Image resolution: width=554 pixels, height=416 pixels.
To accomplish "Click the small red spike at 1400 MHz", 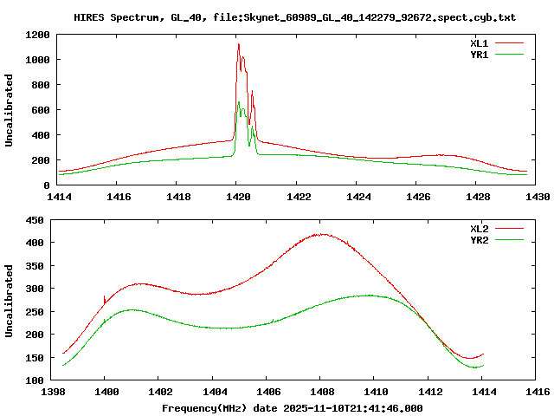I will click(x=104, y=297).
